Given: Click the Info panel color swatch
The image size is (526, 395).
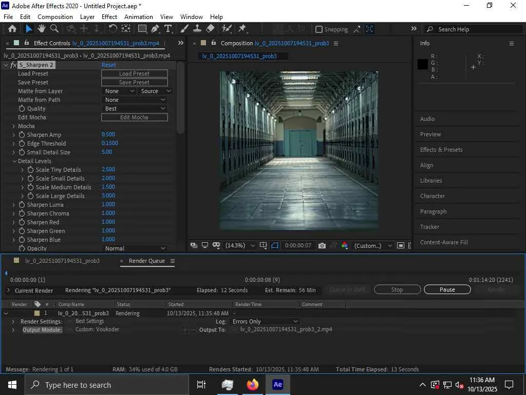Looking at the screenshot, I should 423,64.
